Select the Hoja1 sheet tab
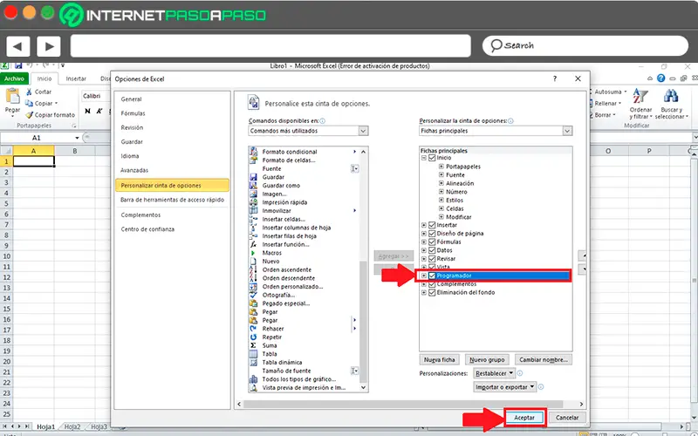This screenshot has width=698, height=436. 46,426
